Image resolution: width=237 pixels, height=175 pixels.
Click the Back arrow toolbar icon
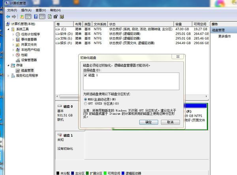click(8, 17)
